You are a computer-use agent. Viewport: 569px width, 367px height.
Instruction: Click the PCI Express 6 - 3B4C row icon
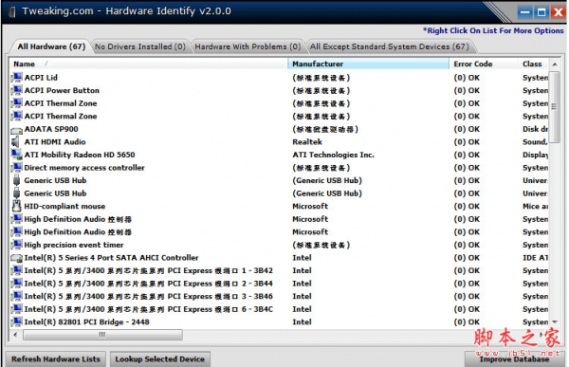point(17,309)
